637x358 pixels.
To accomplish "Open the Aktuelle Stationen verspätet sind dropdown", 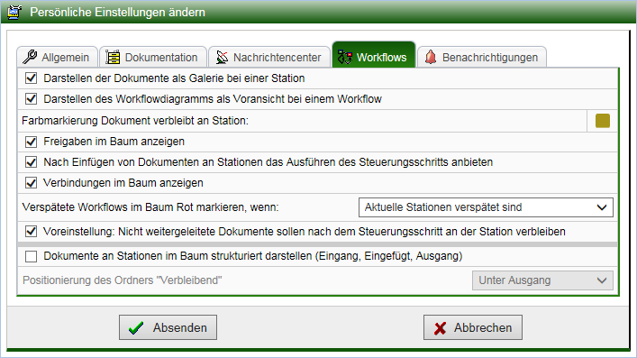I will click(486, 207).
